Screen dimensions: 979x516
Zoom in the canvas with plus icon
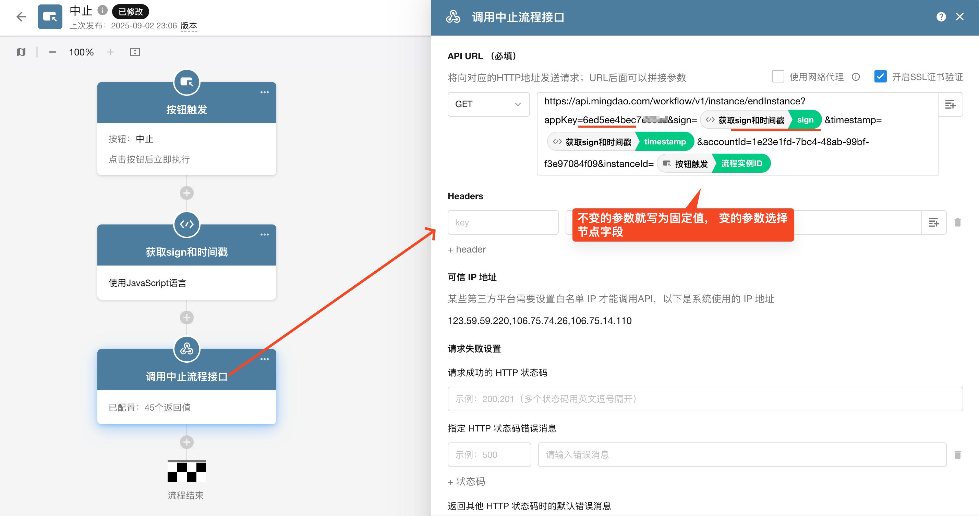(110, 52)
